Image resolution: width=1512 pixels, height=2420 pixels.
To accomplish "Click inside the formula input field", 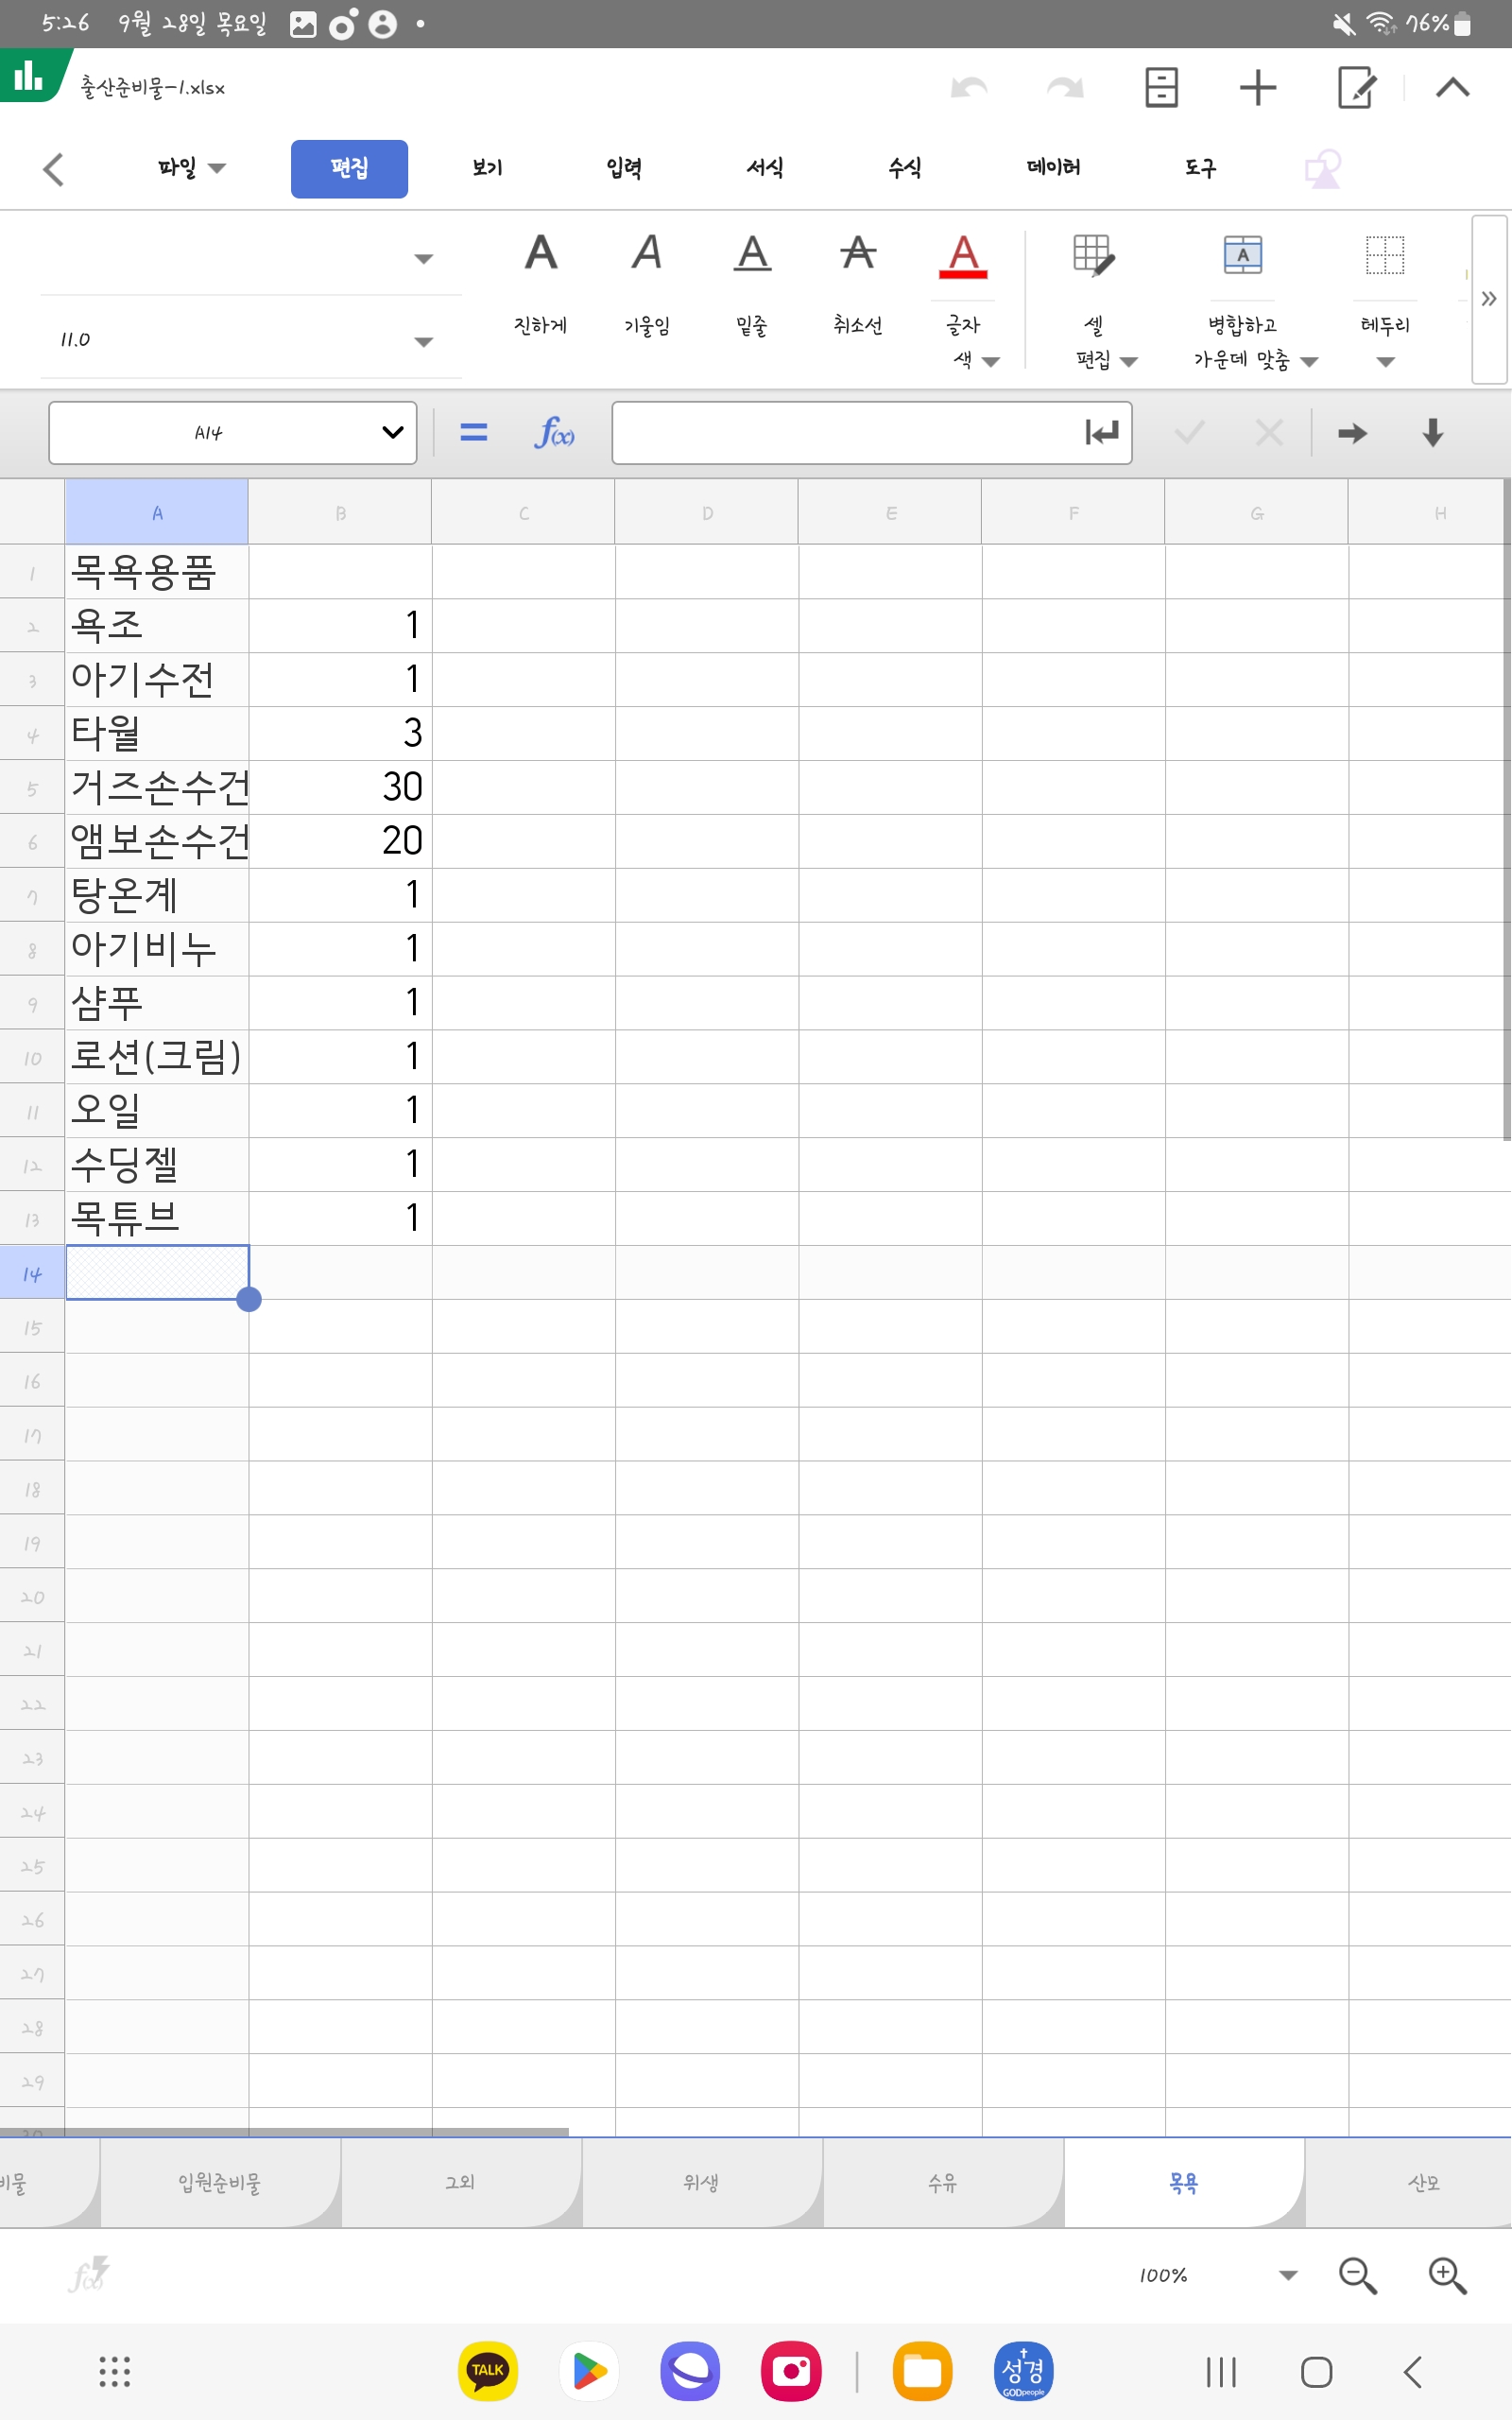I will 845,433.
